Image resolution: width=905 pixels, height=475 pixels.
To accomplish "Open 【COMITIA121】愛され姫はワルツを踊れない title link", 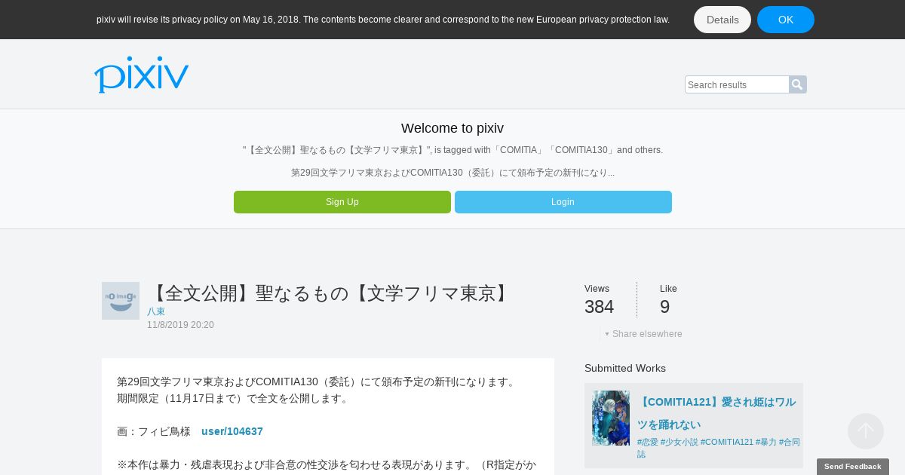I will [716, 413].
